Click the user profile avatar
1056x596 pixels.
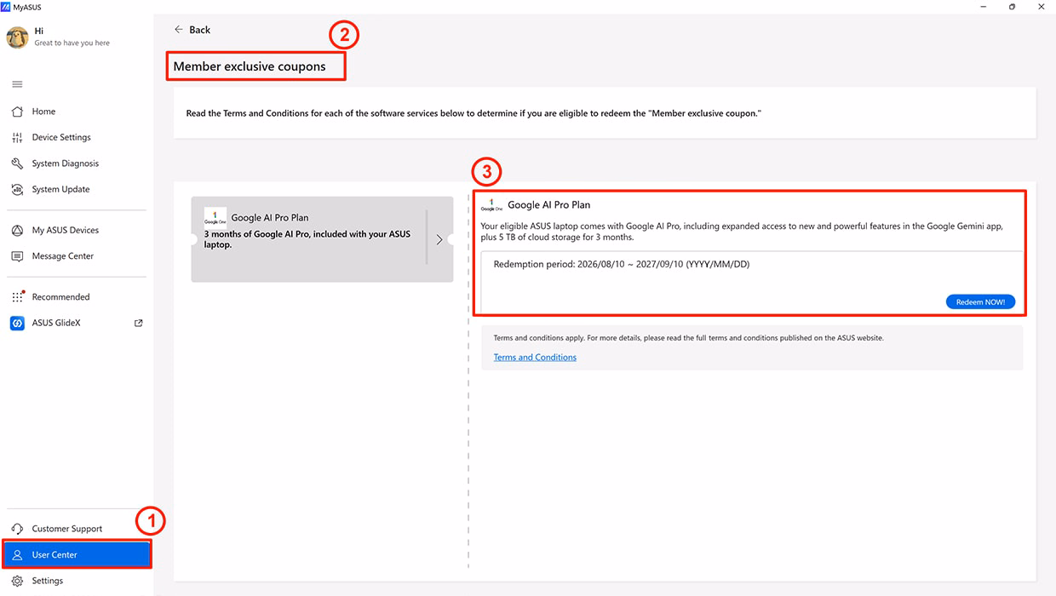pyautogui.click(x=18, y=37)
